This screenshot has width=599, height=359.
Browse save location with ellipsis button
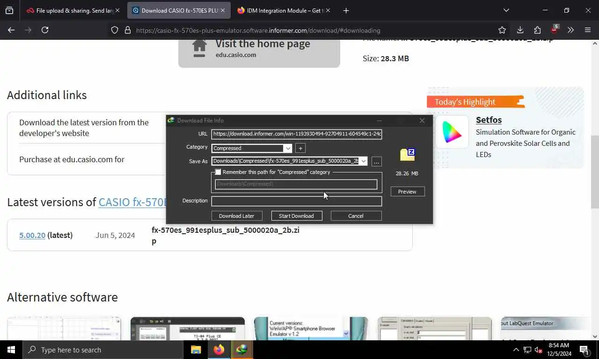pos(376,162)
